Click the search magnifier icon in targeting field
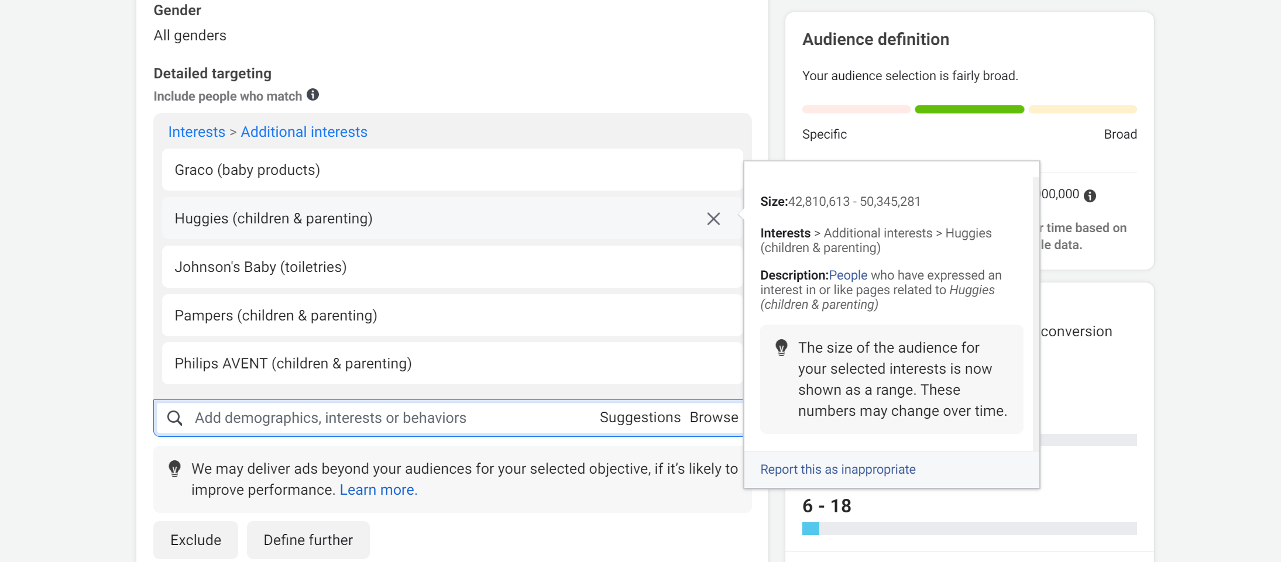 174,418
